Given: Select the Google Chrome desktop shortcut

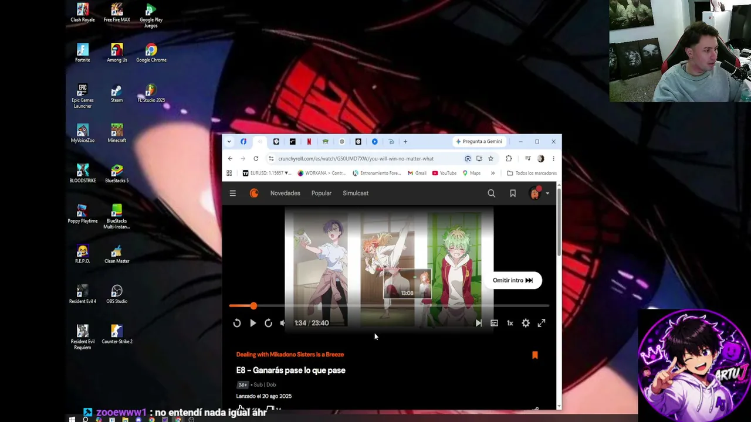Looking at the screenshot, I should click(x=151, y=53).
